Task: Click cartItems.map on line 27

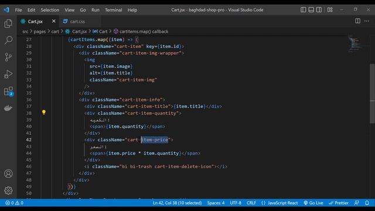Action: [x=88, y=39]
